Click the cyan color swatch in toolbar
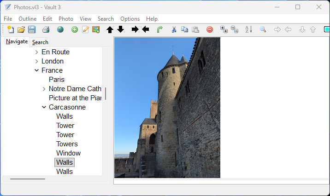 326,29
